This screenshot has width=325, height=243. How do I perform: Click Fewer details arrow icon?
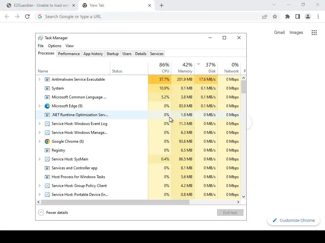(x=41, y=212)
